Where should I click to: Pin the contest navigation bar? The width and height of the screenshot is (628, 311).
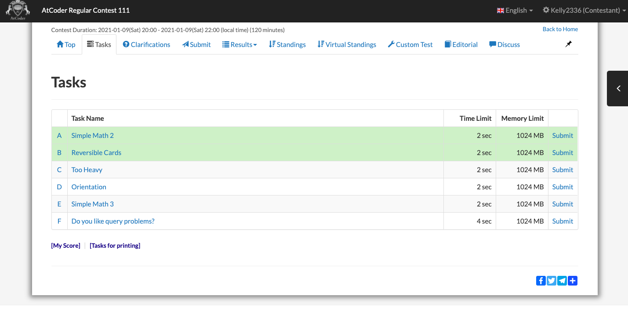pyautogui.click(x=568, y=44)
